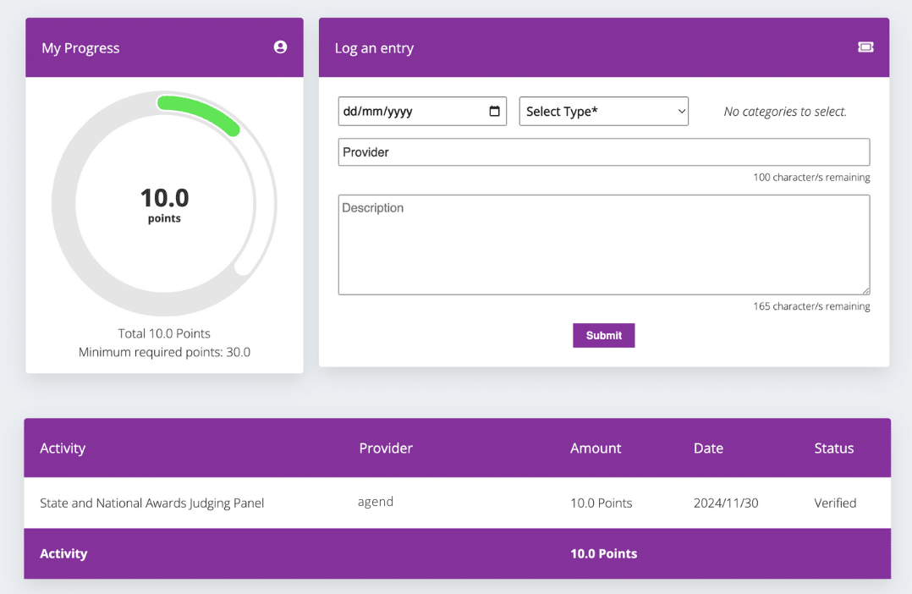Select State and National Awards Judging Panel entry
The height and width of the screenshot is (594, 912).
pos(152,503)
